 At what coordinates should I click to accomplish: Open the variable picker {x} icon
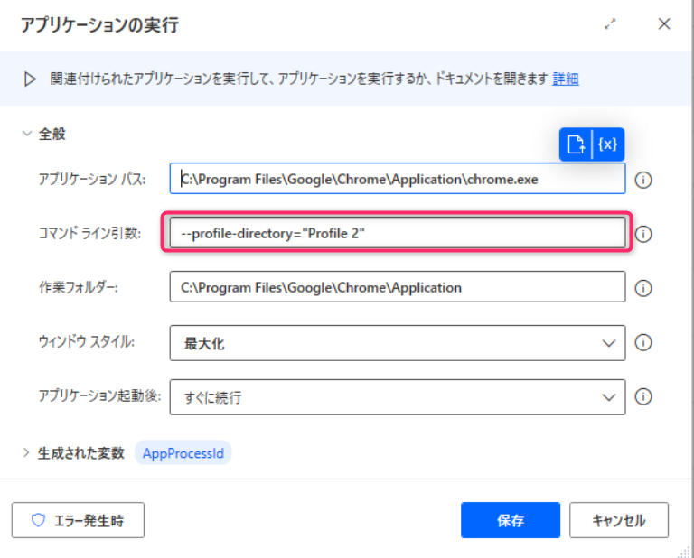(608, 144)
